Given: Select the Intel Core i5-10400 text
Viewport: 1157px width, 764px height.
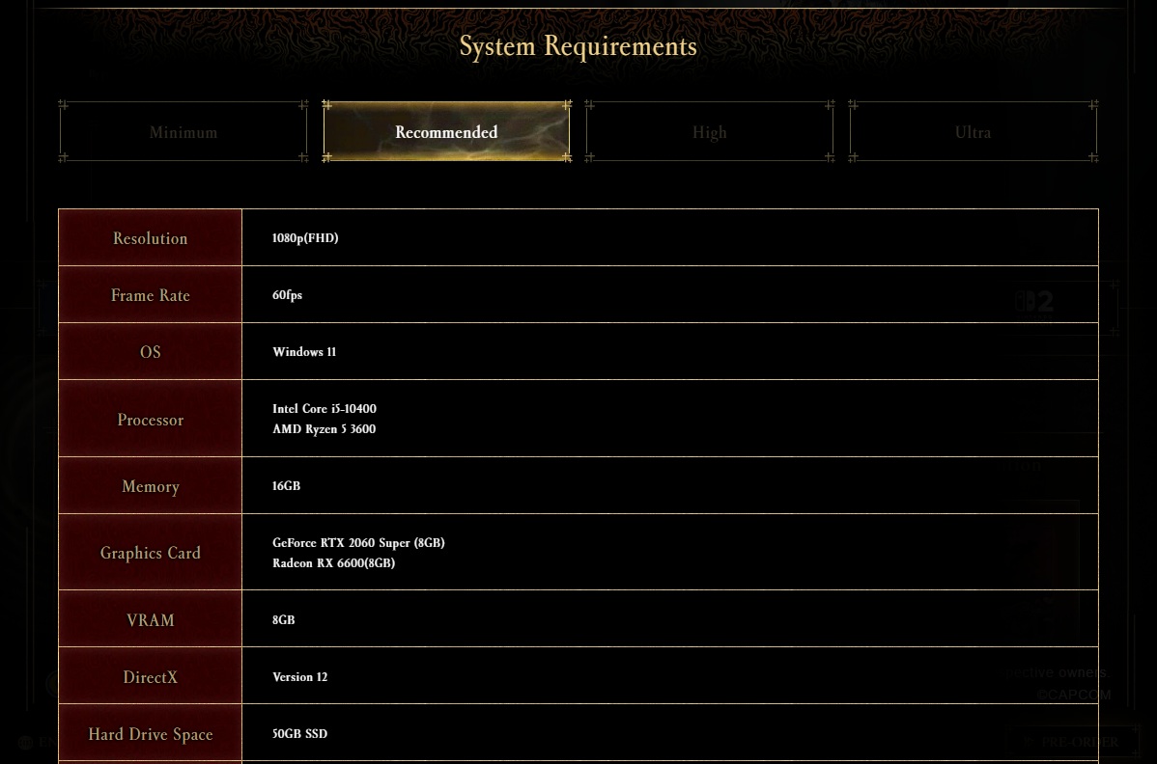Looking at the screenshot, I should [x=324, y=408].
